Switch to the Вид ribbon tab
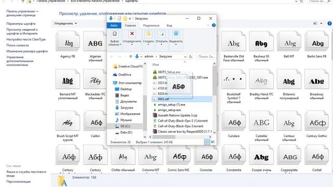Screen dimensions: 333x187 (169, 25)
